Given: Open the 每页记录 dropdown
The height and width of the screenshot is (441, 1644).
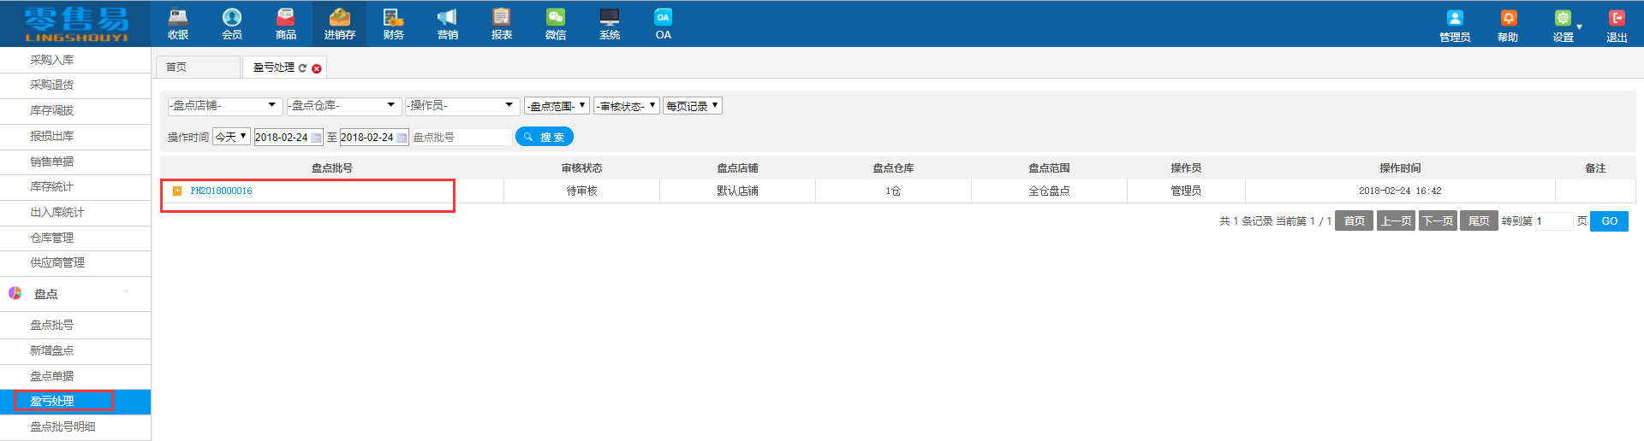Looking at the screenshot, I should click(693, 106).
